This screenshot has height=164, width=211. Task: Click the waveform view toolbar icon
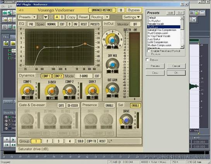click(5, 13)
